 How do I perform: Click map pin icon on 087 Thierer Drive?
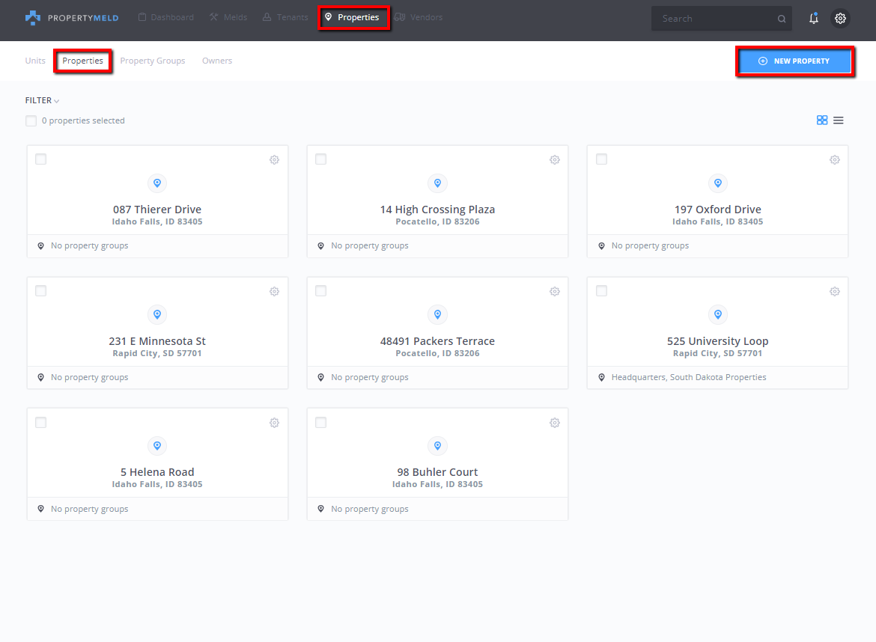[157, 183]
